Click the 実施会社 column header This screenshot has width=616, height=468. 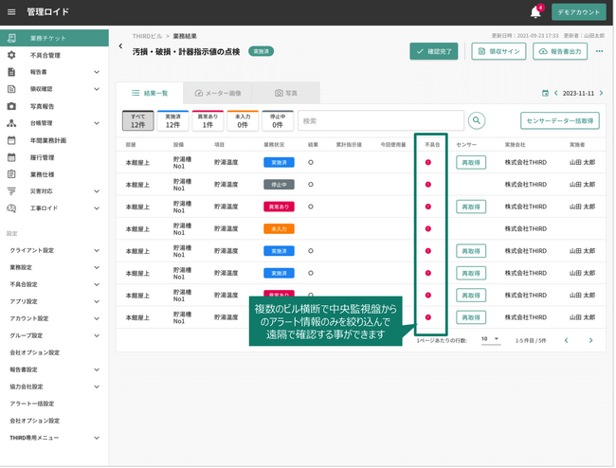515,145
